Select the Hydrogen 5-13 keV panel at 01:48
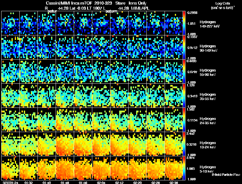The width and height of the screenshot is (242, 184). pyautogui.click(x=65, y=168)
